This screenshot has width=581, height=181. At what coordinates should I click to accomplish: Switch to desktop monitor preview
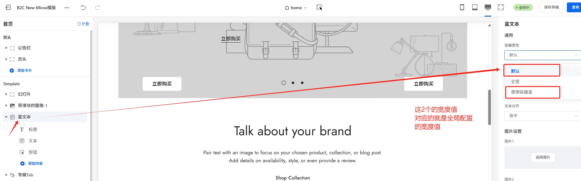(488, 7)
